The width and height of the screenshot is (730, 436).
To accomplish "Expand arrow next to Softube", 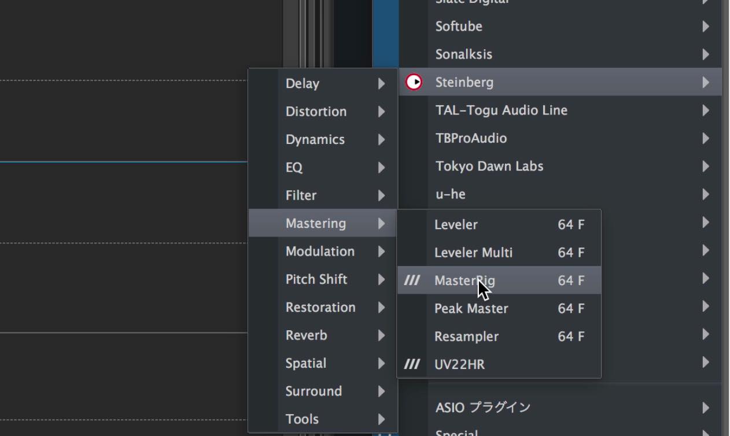I will coord(706,26).
